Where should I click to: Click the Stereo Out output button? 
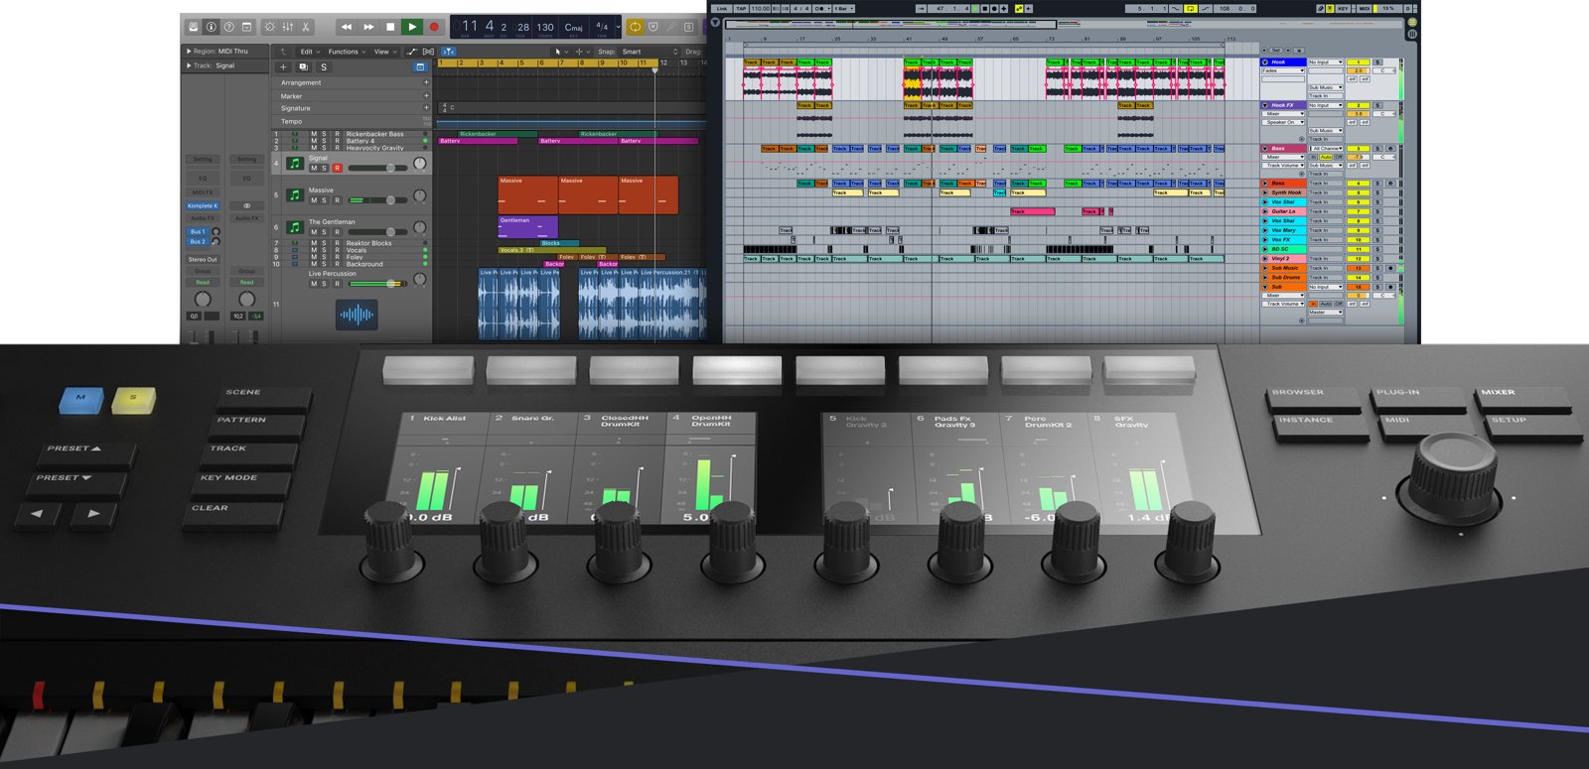tap(203, 259)
